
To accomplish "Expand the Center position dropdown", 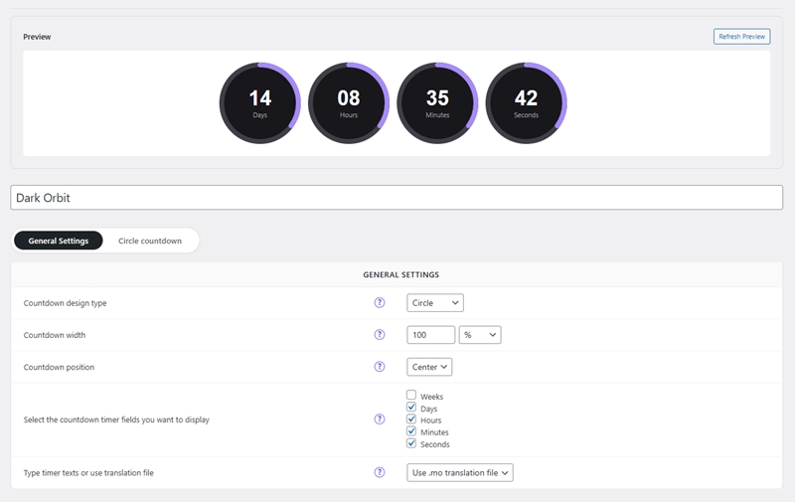I will pyautogui.click(x=429, y=367).
